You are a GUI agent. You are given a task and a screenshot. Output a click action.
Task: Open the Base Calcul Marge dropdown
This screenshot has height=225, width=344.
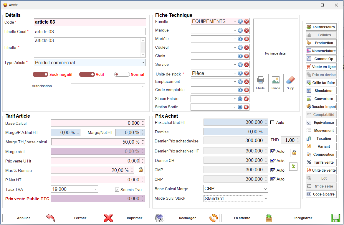coord(265,189)
